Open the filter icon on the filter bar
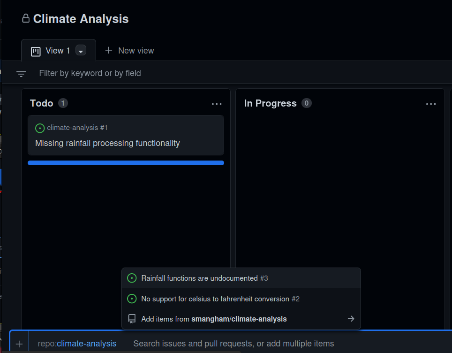The height and width of the screenshot is (353, 452). [21, 74]
